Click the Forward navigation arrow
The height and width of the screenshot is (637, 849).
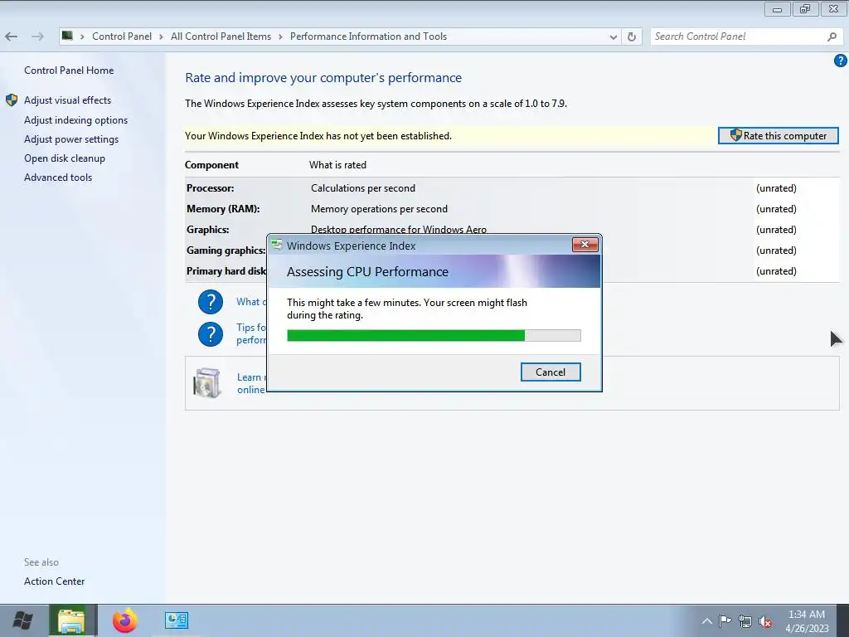click(x=37, y=36)
